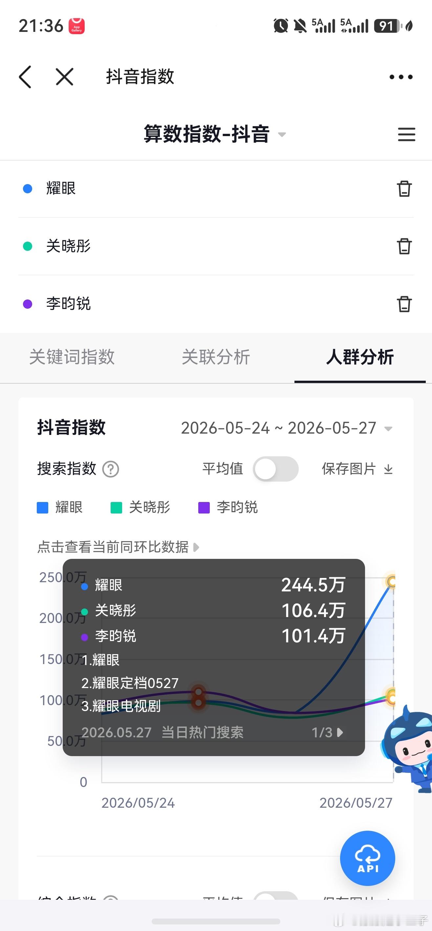Toggle the 关晓彤 green legend series
The height and width of the screenshot is (931, 432).
point(140,508)
